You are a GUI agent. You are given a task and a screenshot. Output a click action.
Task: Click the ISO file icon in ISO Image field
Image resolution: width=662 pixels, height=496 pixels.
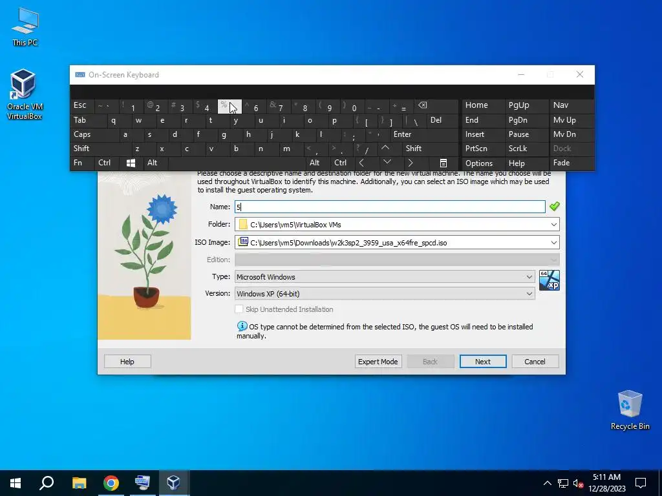(x=243, y=242)
